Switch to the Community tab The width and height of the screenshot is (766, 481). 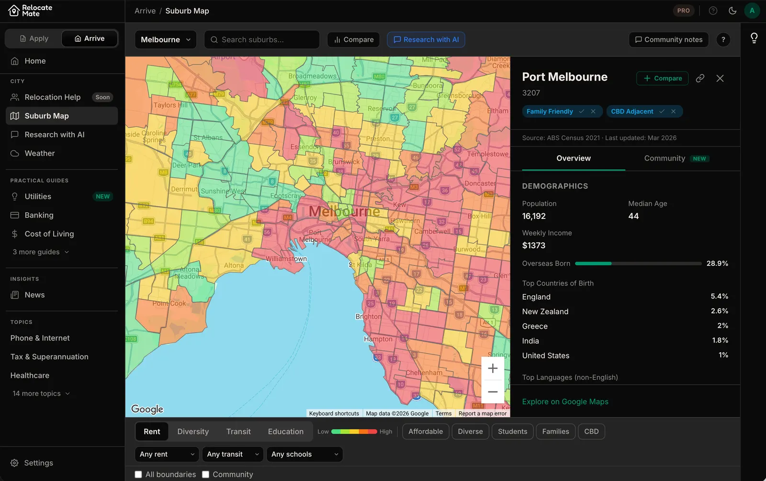point(676,159)
